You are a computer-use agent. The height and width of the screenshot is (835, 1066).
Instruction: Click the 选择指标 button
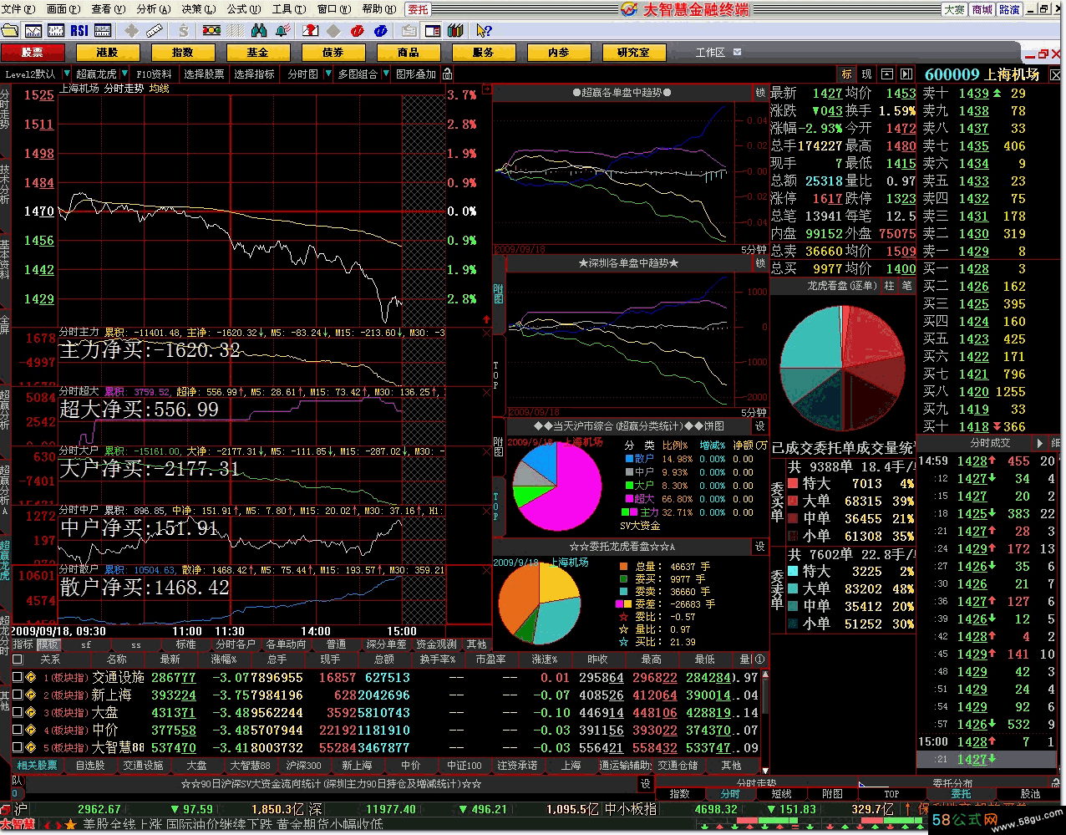(x=254, y=74)
